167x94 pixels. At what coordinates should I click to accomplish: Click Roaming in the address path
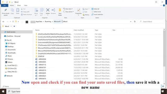[x=48, y=21]
